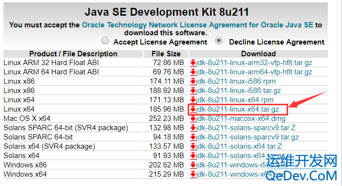Click red download arrow in Windows x86 row
Image resolution: width=342 pixels, height=186 pixels.
(193, 165)
